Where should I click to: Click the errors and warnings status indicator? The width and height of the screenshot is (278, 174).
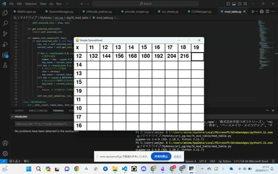coord(14,161)
